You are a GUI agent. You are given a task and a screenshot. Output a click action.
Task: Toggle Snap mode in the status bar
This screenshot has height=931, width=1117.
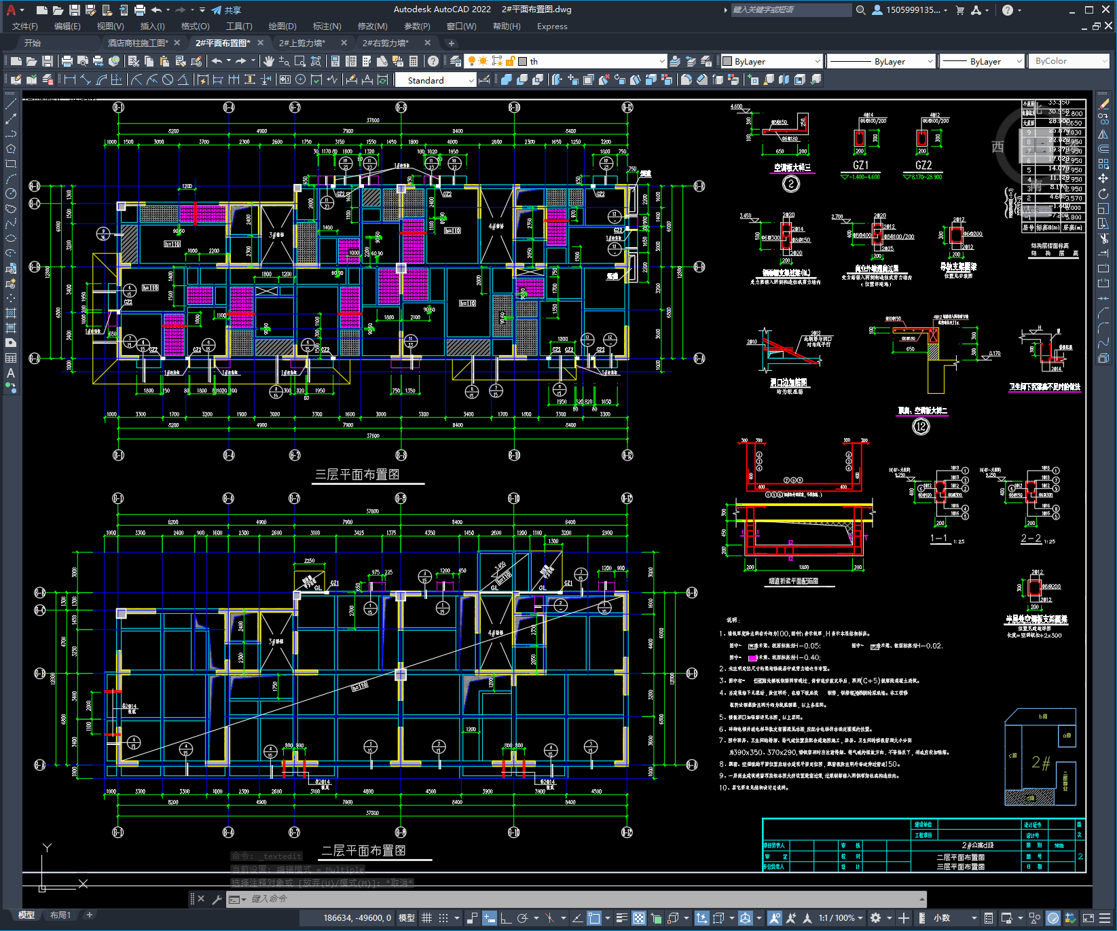coord(443,918)
